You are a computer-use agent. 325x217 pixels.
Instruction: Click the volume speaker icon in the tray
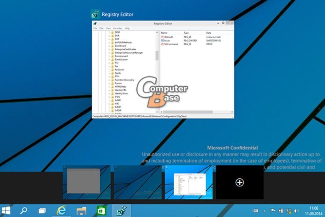[x=297, y=211]
